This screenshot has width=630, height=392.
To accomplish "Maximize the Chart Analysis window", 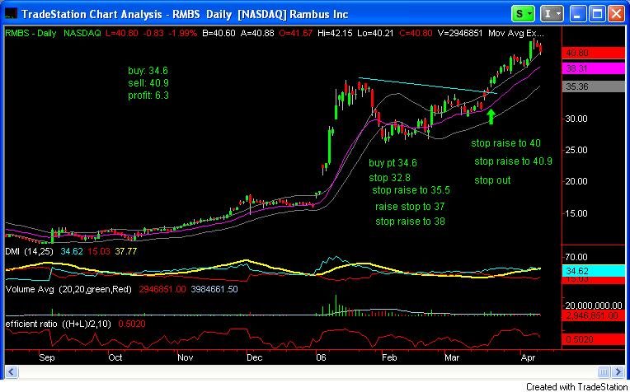I will pyautogui.click(x=597, y=15).
